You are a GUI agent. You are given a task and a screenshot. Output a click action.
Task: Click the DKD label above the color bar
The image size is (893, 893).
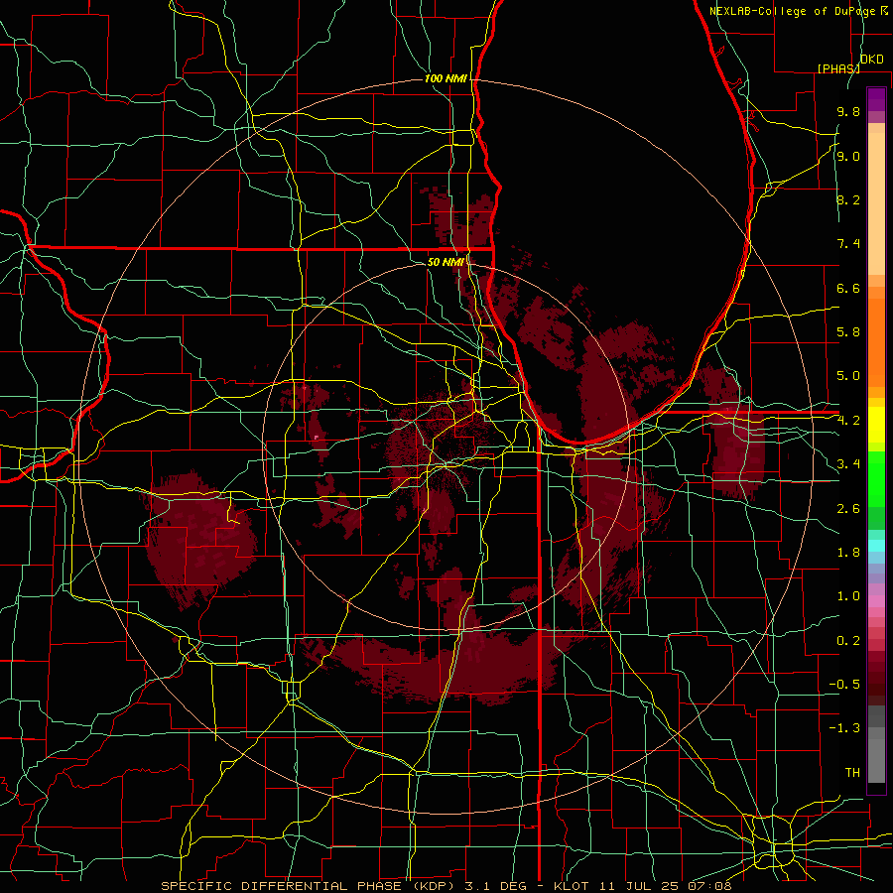[871, 60]
